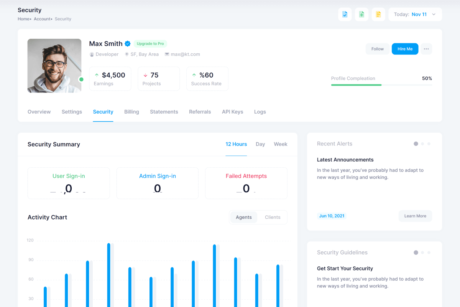This screenshot has height=307, width=460.
Task: Select Agents in the Activity Chart toggle
Action: tap(244, 217)
